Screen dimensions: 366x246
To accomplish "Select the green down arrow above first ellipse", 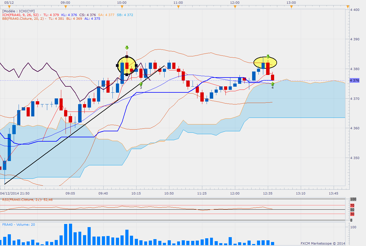I will pos(127,47).
